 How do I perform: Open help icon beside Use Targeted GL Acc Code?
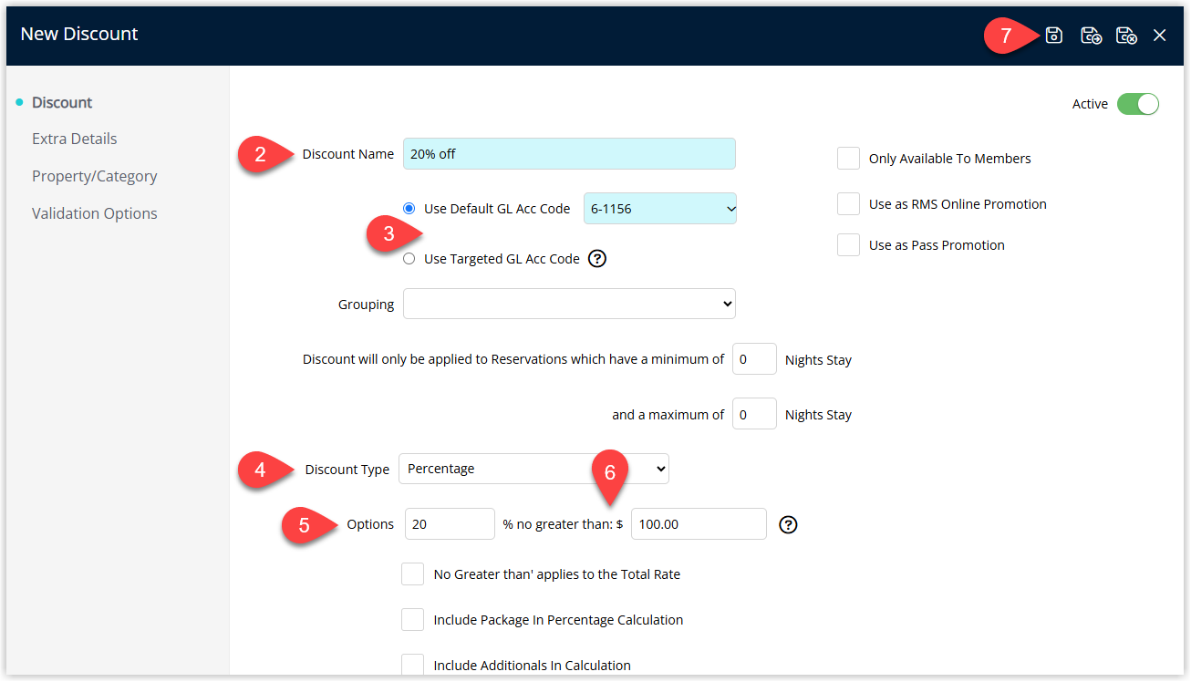pos(597,259)
